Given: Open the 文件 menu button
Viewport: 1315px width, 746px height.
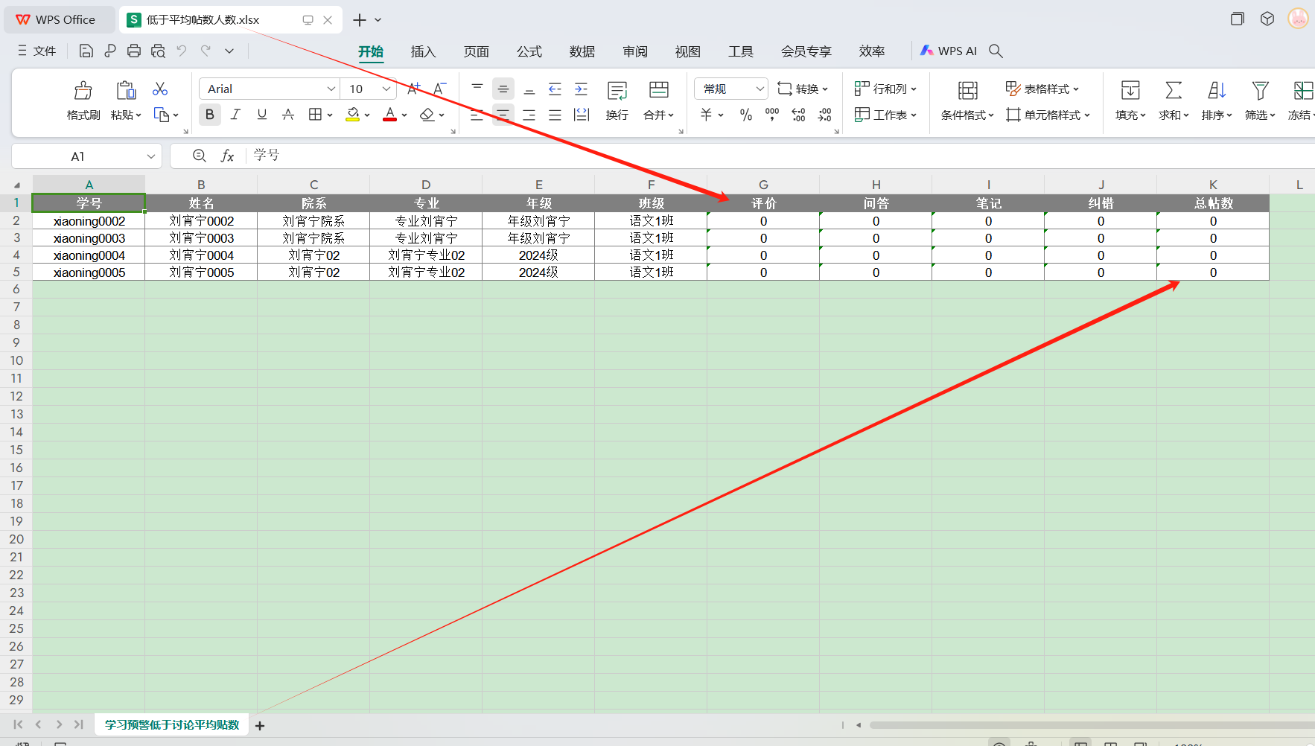Looking at the screenshot, I should [37, 51].
